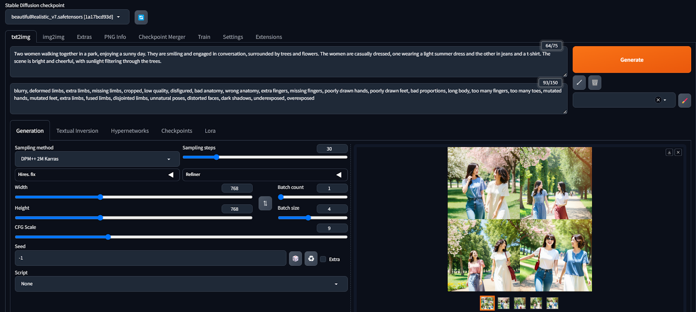Select the third gallery thumbnail
This screenshot has height=312, width=696.
(520, 303)
